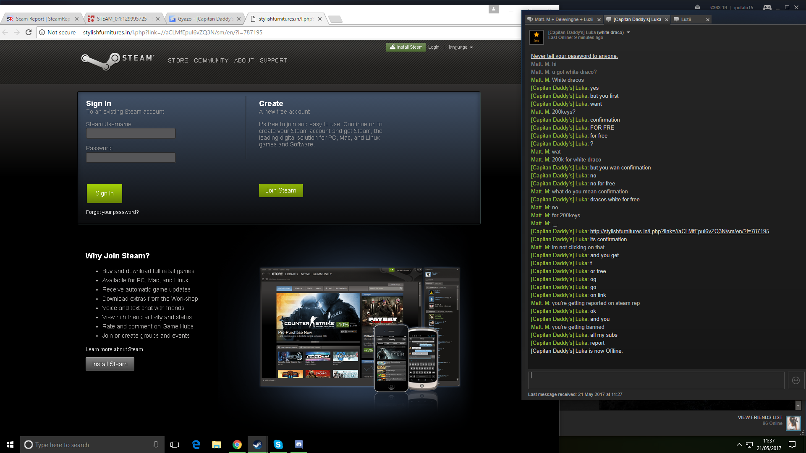Click the scroll down arrow below chat
Viewport: 806px width, 453px height.
798,406
